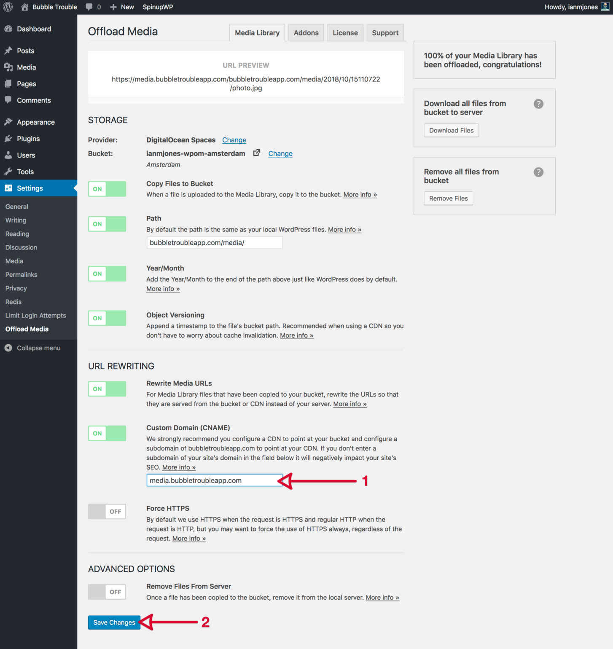This screenshot has width=613, height=649.
Task: Open the comments bubble icon in admin bar
Action: pos(89,7)
